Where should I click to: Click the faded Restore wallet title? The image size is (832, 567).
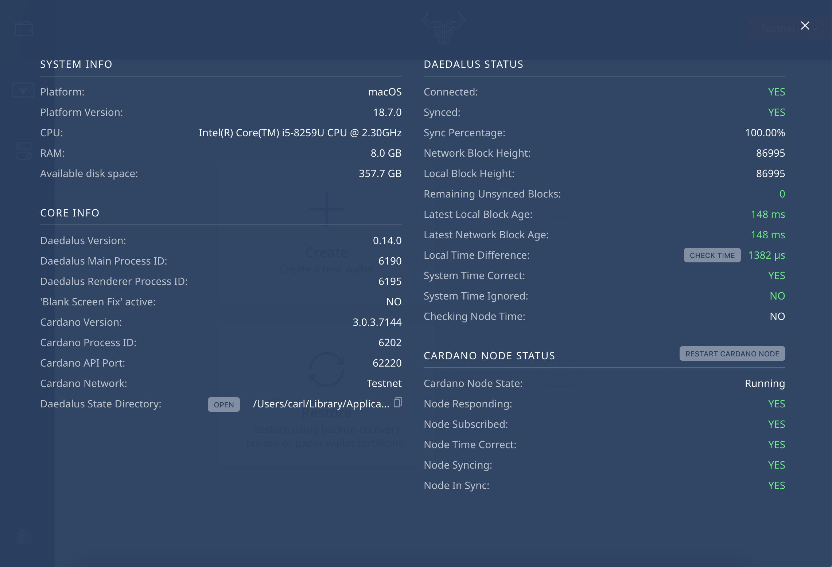326,413
